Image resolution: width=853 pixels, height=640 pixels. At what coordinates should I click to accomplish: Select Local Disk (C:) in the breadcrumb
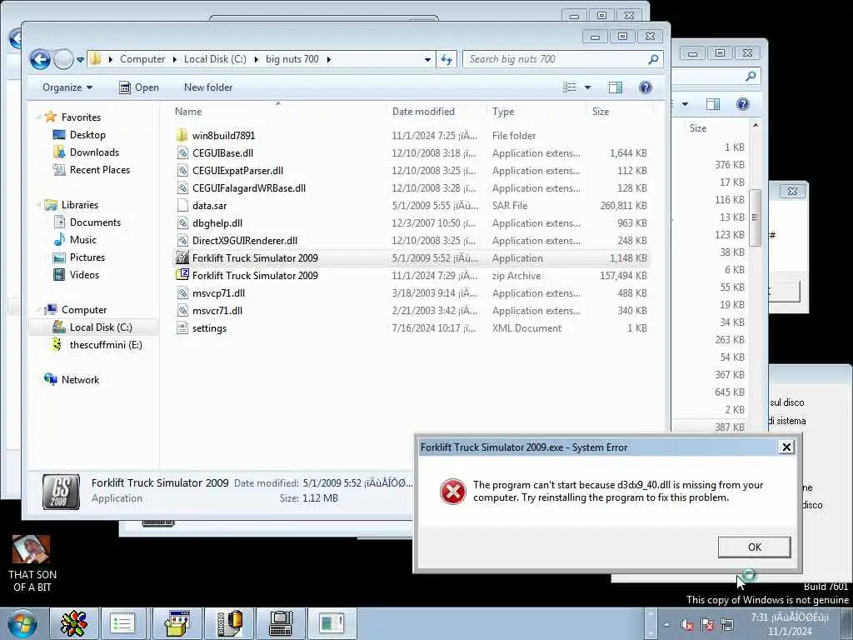[215, 59]
